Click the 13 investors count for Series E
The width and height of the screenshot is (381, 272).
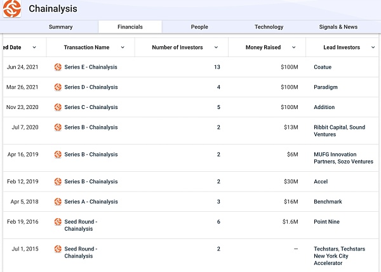217,67
